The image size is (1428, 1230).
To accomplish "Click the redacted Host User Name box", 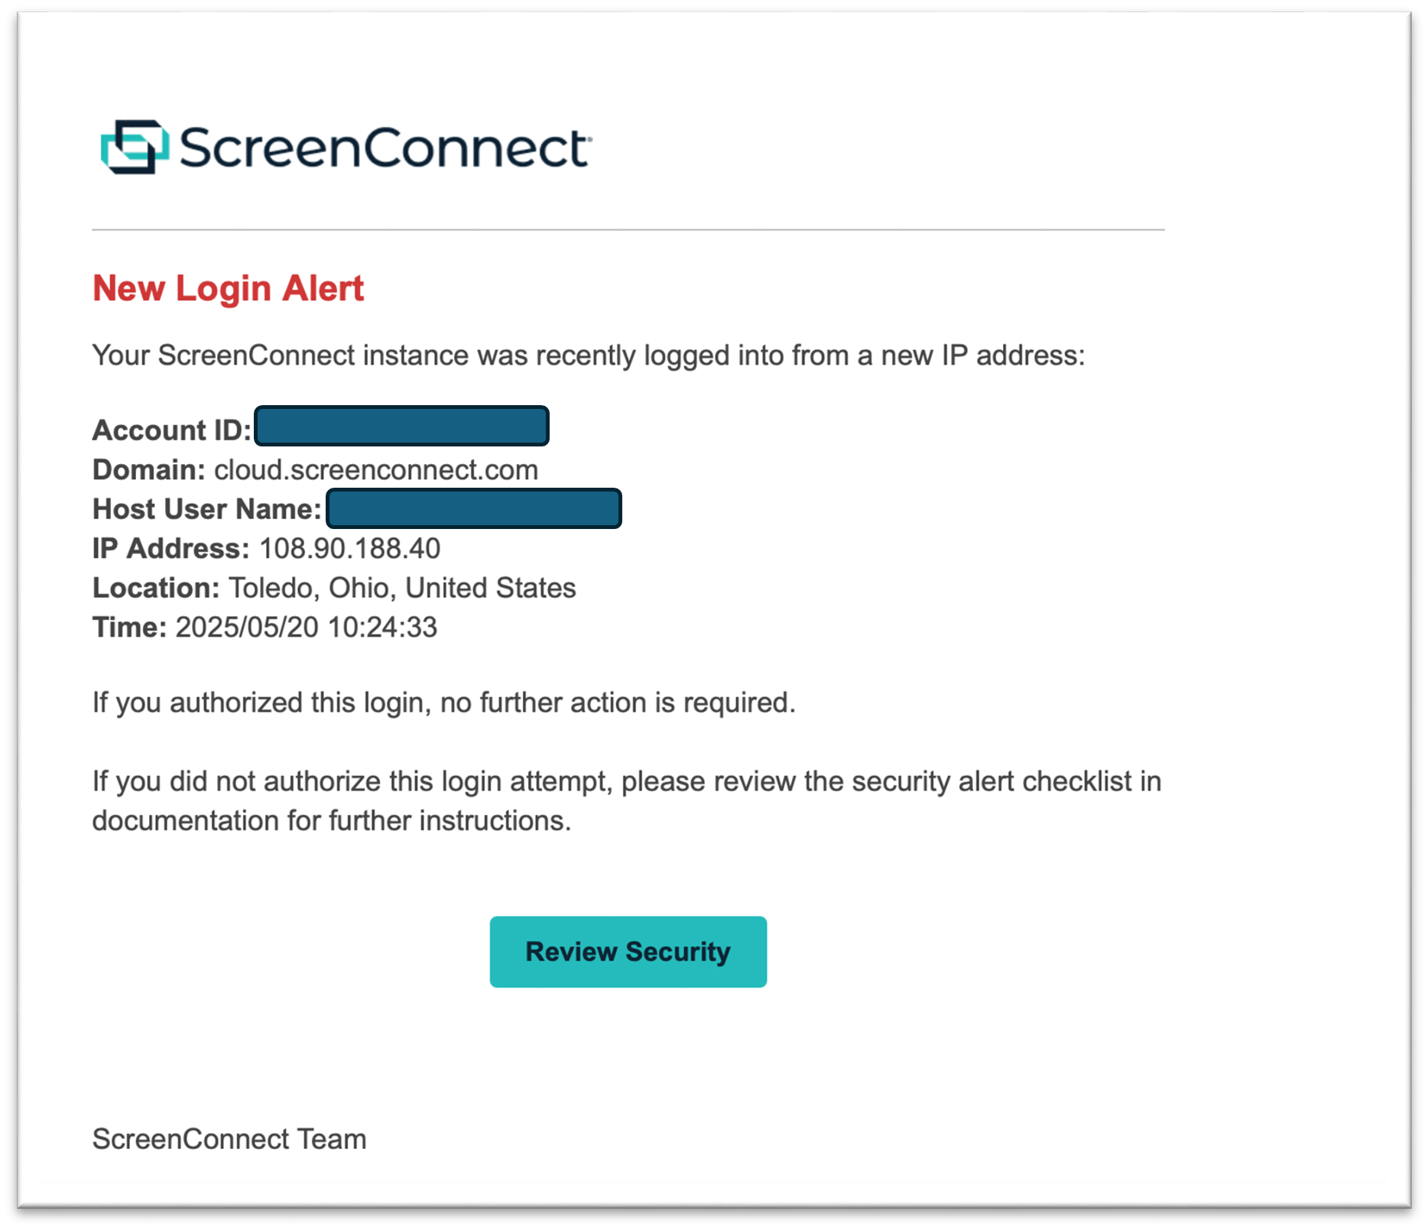I will tap(473, 508).
